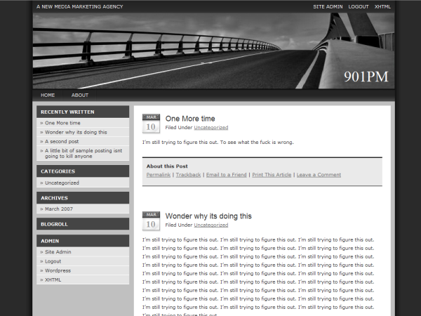Viewport: 421px width, 316px height.
Task: Open the XHTML link in the top header
Action: (x=383, y=6)
